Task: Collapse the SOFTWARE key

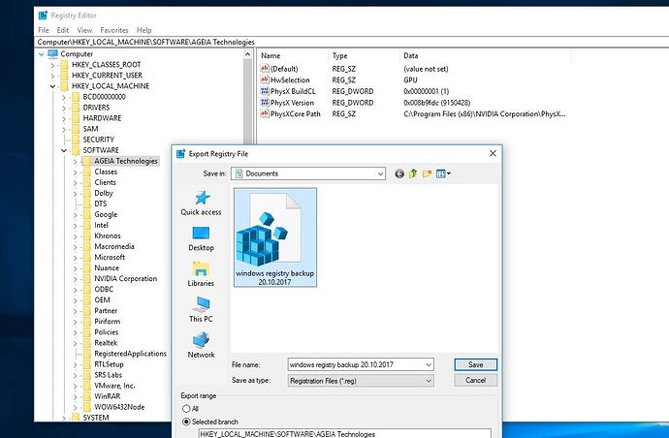Action: (64, 150)
